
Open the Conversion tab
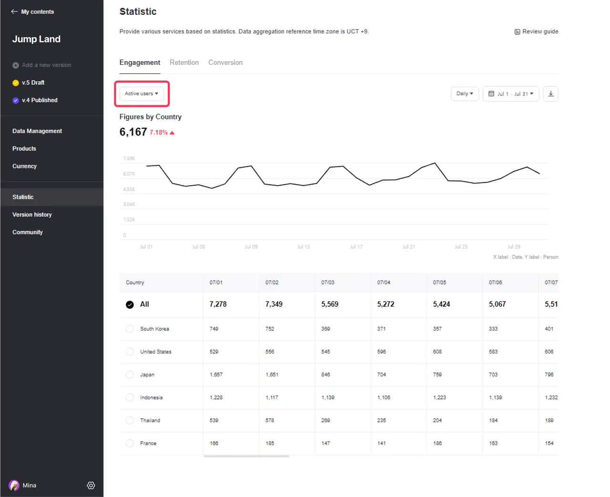[x=225, y=62]
